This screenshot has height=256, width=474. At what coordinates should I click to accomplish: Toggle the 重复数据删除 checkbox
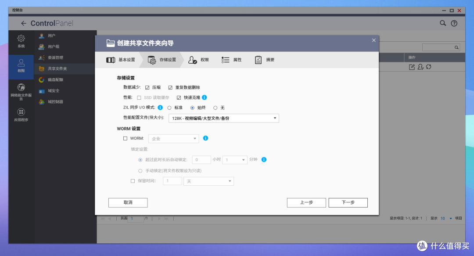[170, 87]
